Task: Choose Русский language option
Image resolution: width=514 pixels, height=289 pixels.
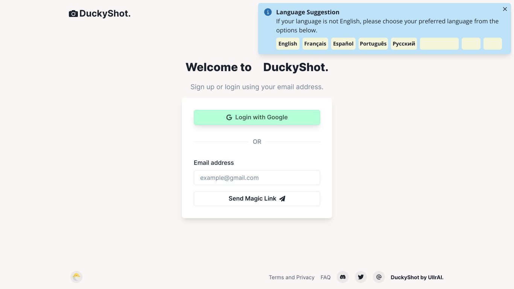Action: tap(404, 44)
